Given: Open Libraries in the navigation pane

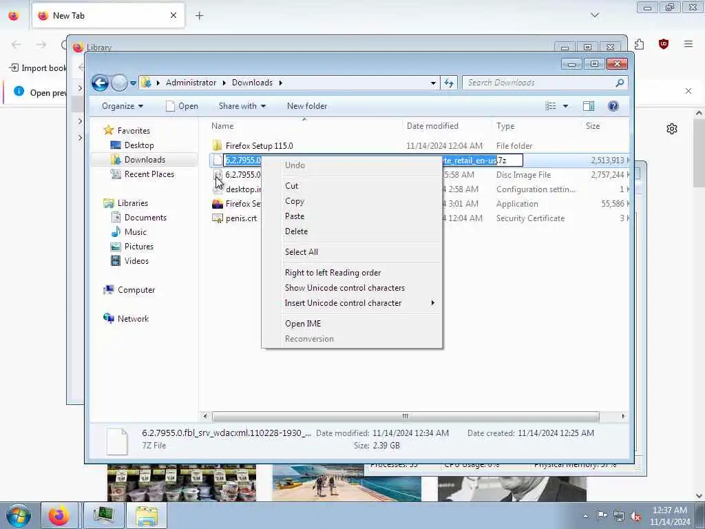Looking at the screenshot, I should point(133,203).
